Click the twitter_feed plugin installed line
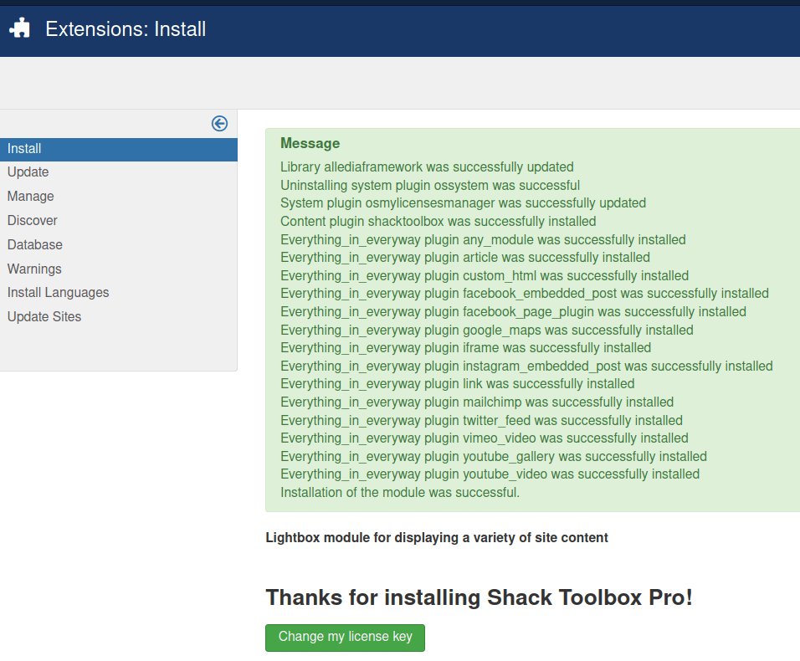The height and width of the screenshot is (661, 800). pos(482,421)
